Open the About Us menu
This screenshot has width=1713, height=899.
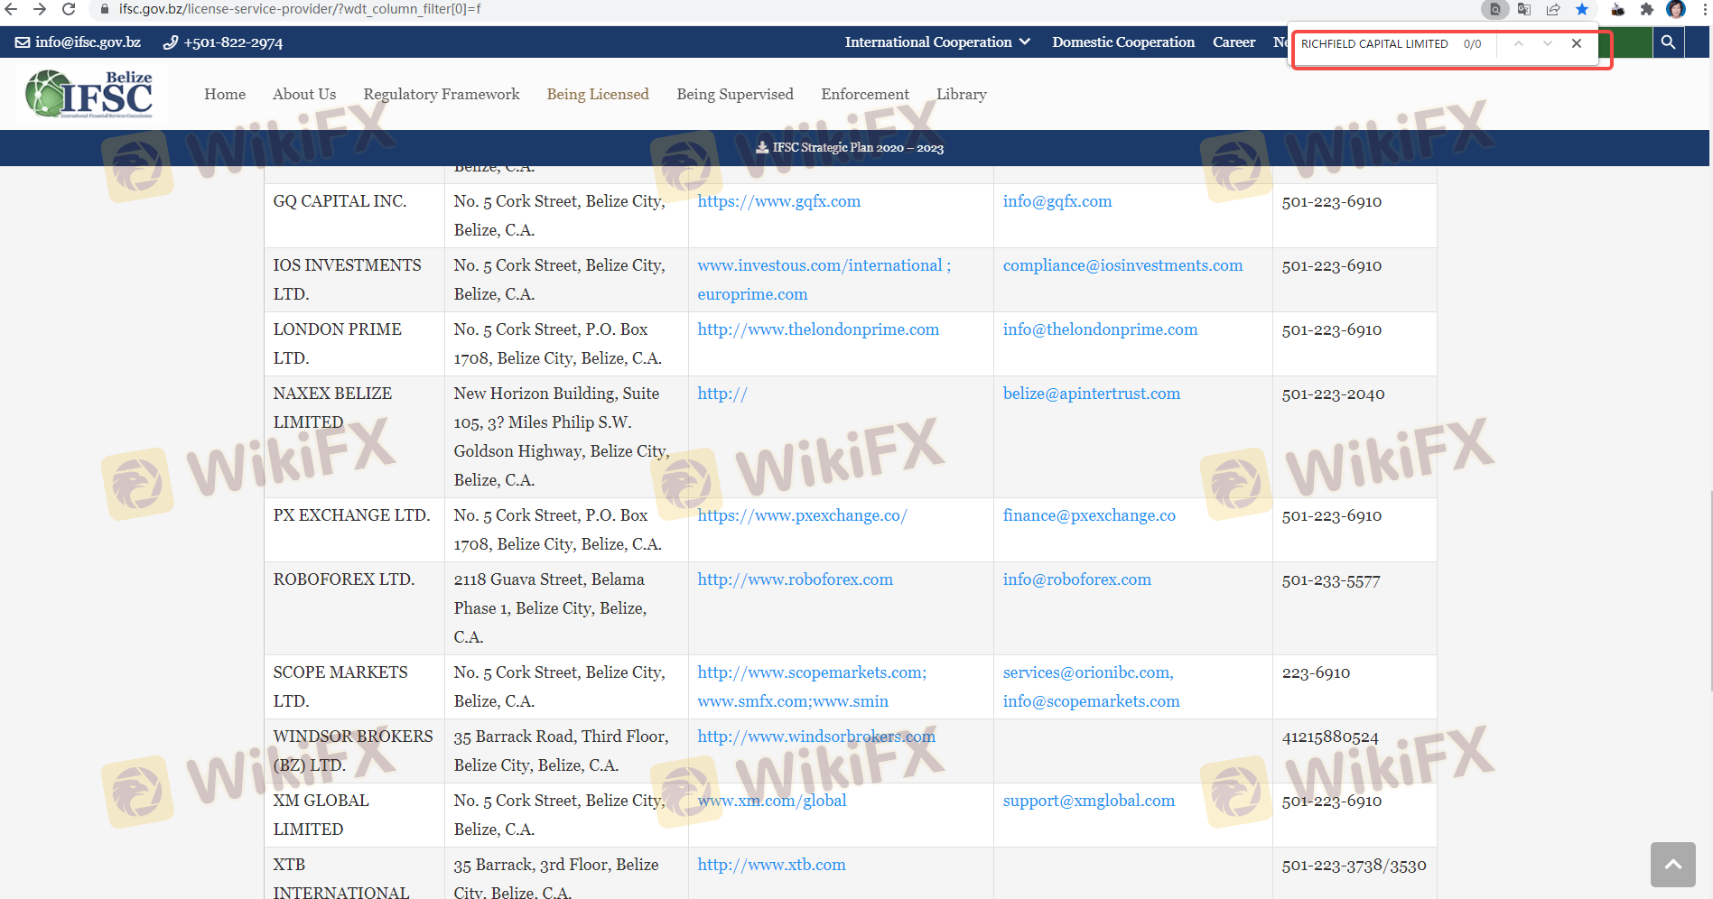[x=304, y=94]
